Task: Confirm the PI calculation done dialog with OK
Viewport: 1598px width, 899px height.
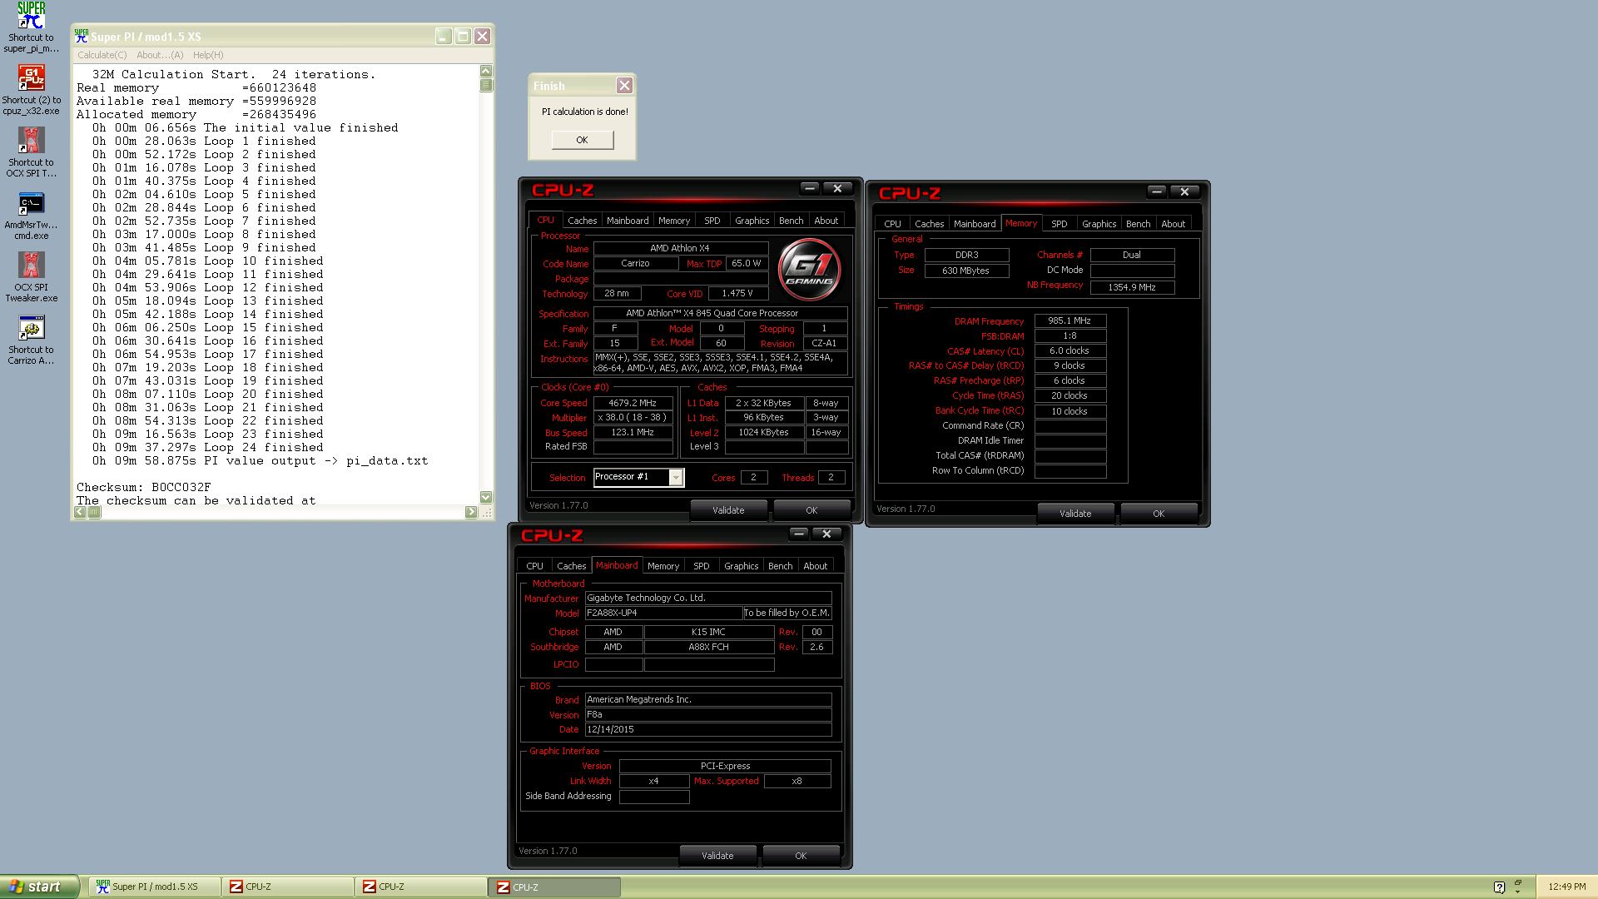Action: click(582, 140)
